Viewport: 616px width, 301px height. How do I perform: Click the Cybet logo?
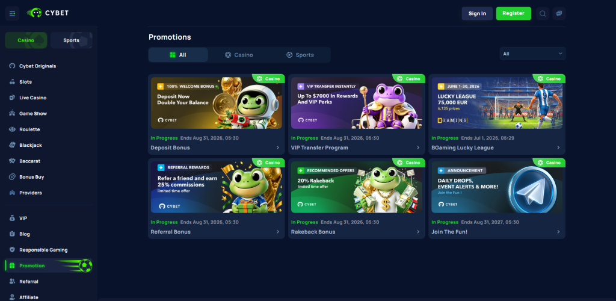(x=48, y=13)
